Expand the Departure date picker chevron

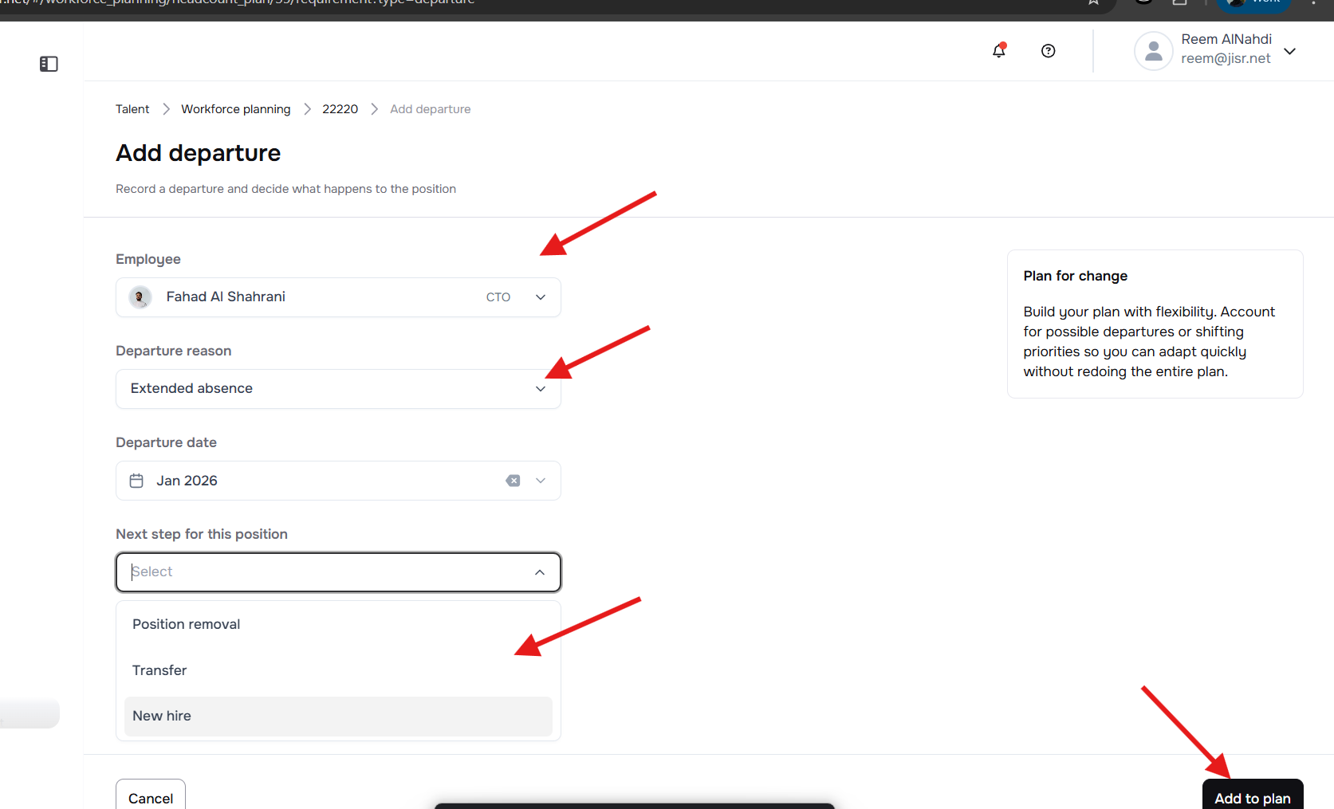[541, 481]
